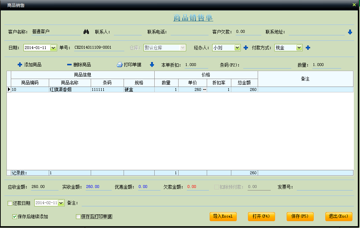Image resolution: width=360 pixels, height=228 pixels.
Task: Click the 总金额 column header
Action: point(244,83)
